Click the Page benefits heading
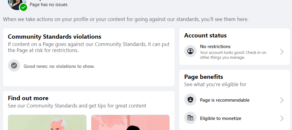The height and width of the screenshot is (130, 292). click(x=204, y=77)
